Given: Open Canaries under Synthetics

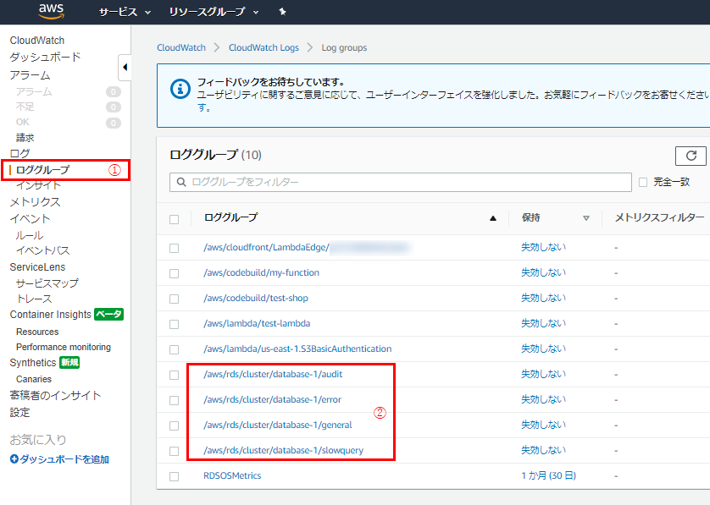Looking at the screenshot, I should tap(34, 379).
